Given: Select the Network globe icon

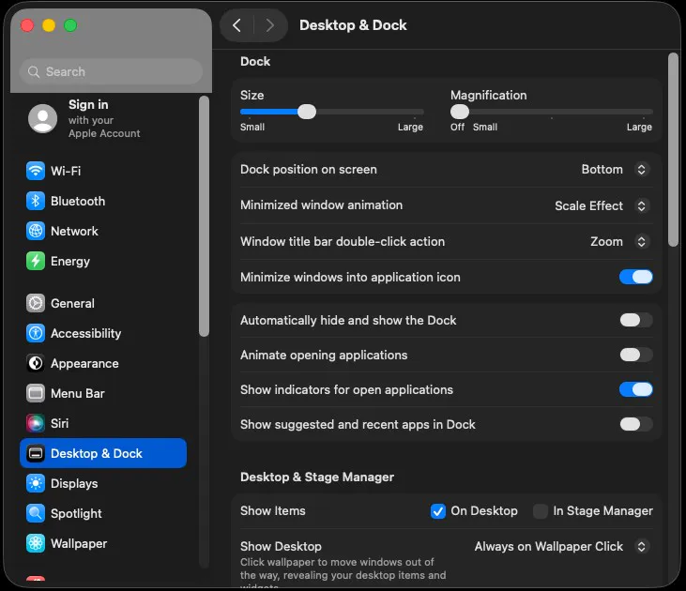Looking at the screenshot, I should click(x=36, y=231).
